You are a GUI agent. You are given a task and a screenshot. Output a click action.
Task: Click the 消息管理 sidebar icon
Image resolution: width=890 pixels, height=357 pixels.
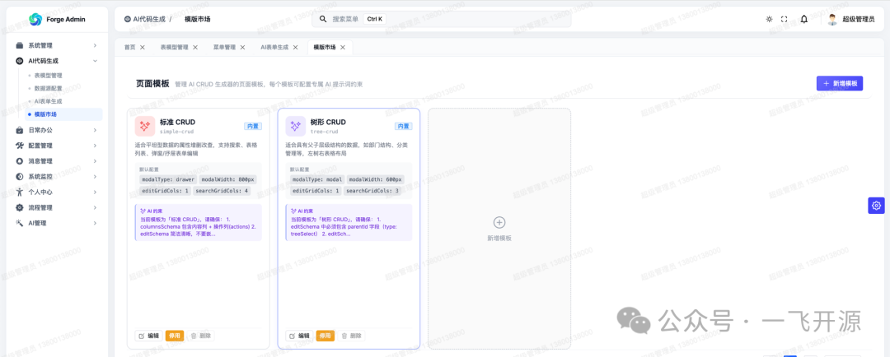tap(20, 161)
